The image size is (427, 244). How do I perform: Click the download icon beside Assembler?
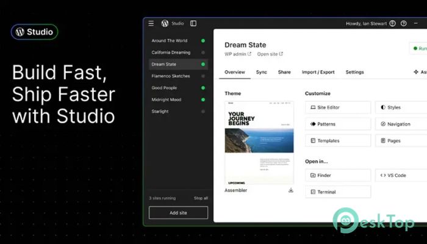click(x=291, y=190)
